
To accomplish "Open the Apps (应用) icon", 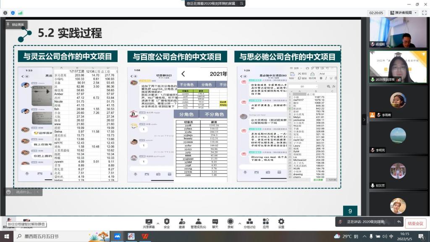I will tap(265, 223).
